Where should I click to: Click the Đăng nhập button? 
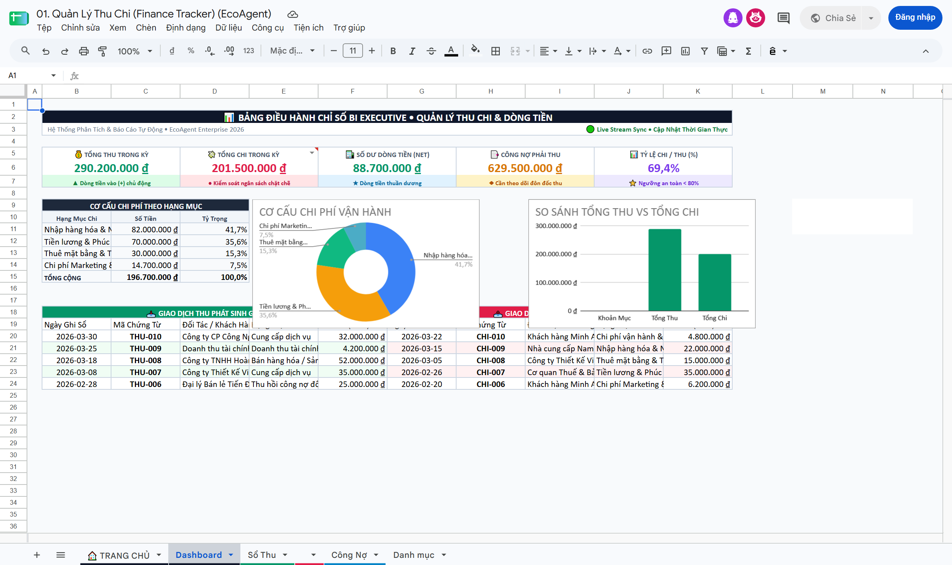[x=915, y=17]
